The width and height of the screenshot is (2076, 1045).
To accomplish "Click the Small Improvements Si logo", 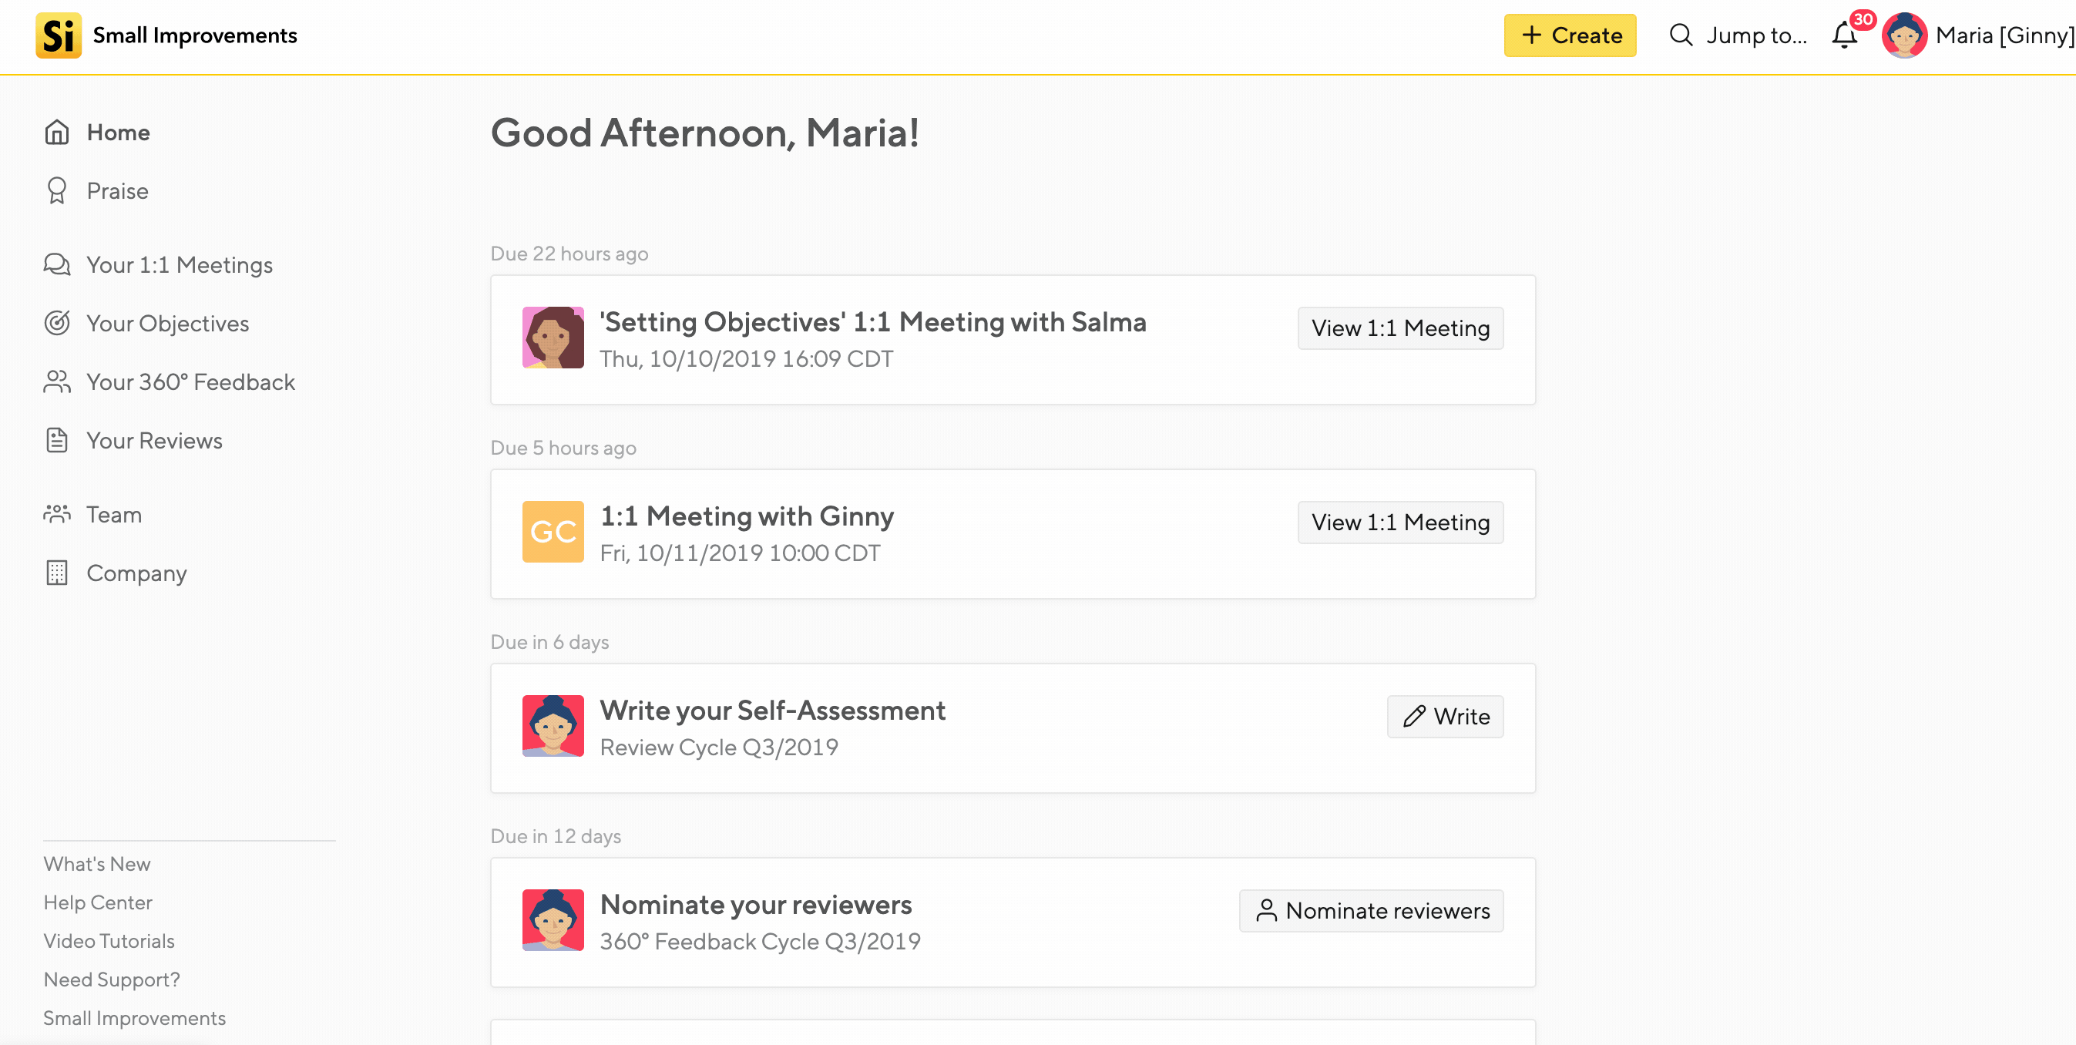I will pos(58,35).
